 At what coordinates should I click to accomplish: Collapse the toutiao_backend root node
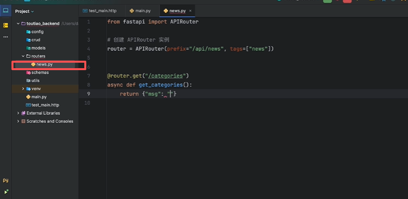pos(18,23)
